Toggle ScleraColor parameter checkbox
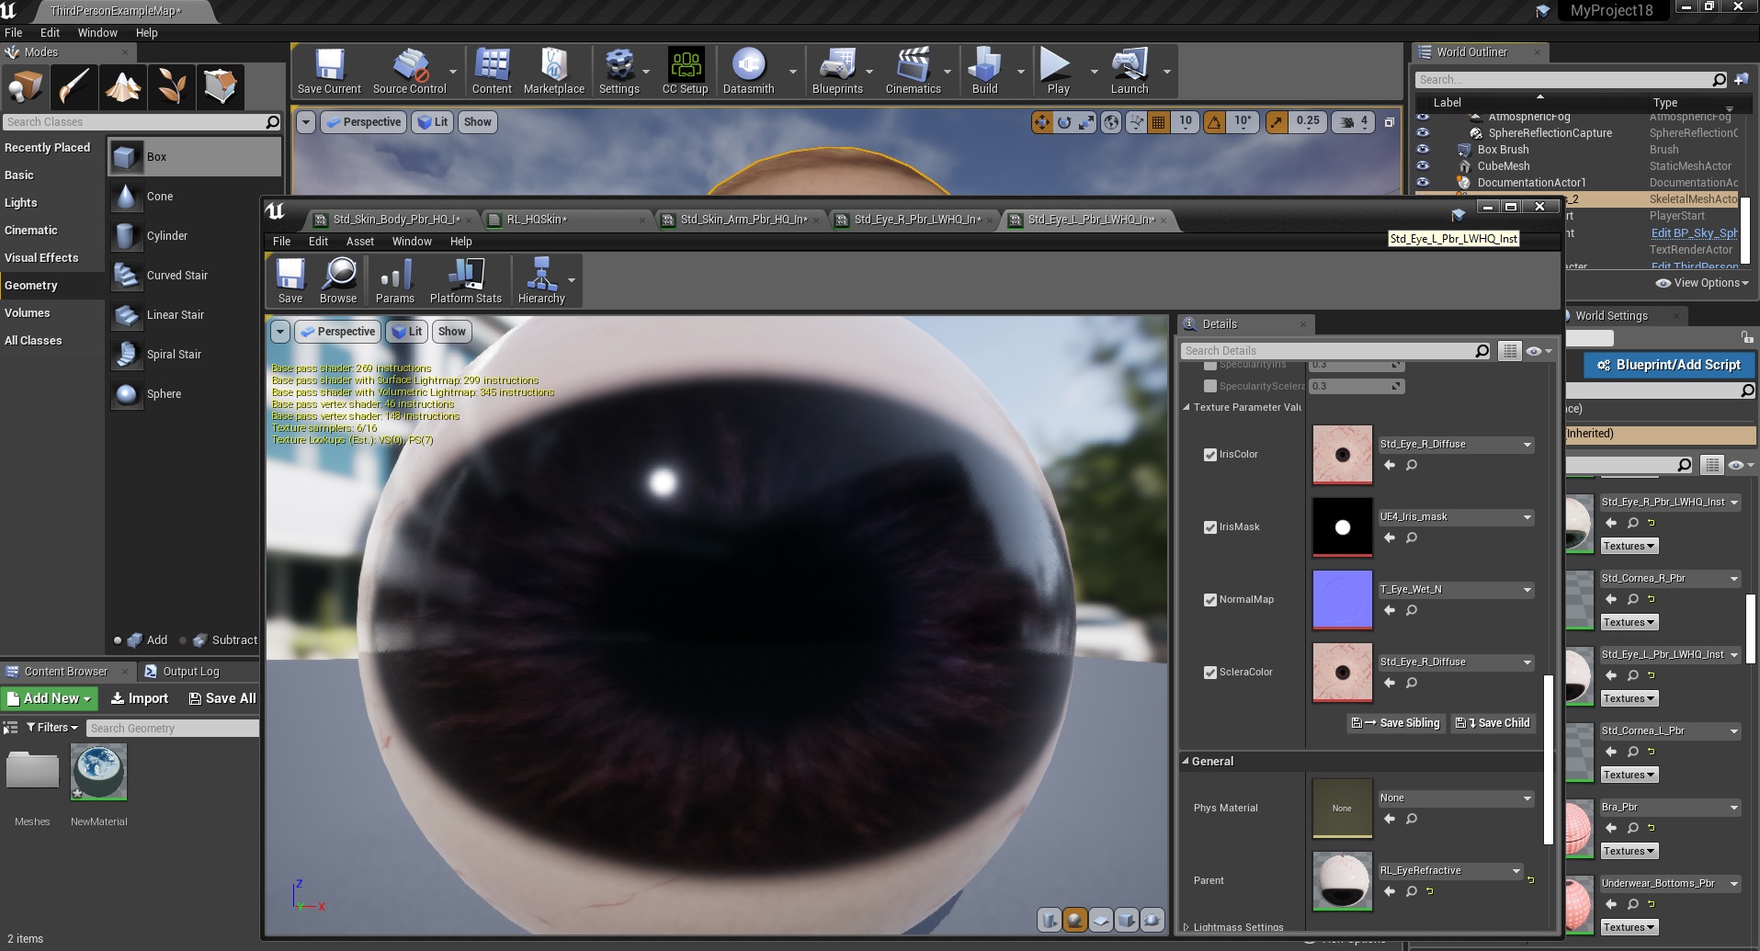 (x=1210, y=673)
